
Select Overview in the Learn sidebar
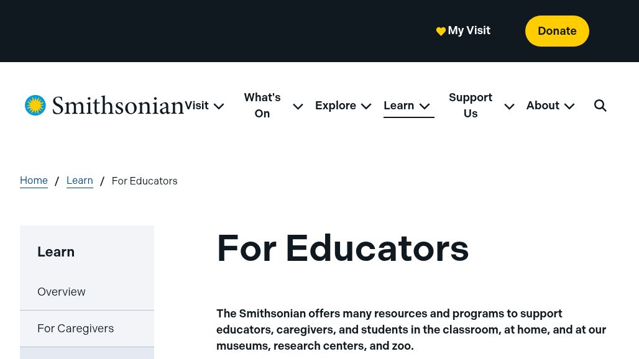[x=62, y=292]
